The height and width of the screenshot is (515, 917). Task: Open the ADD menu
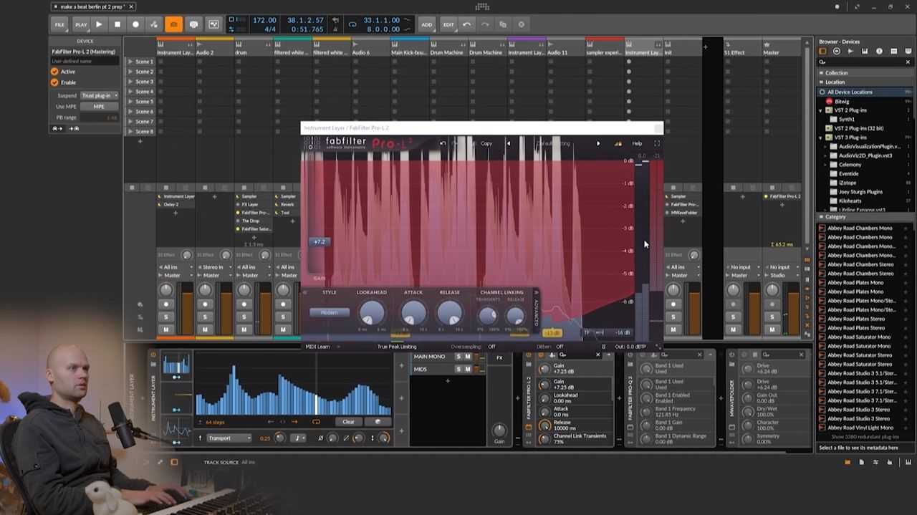click(427, 24)
